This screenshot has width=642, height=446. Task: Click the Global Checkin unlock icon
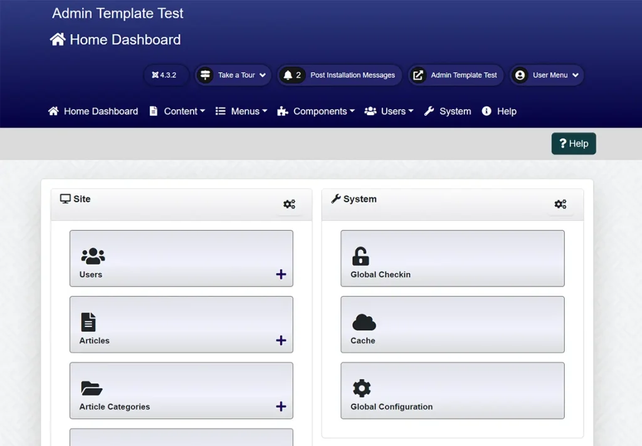(360, 256)
